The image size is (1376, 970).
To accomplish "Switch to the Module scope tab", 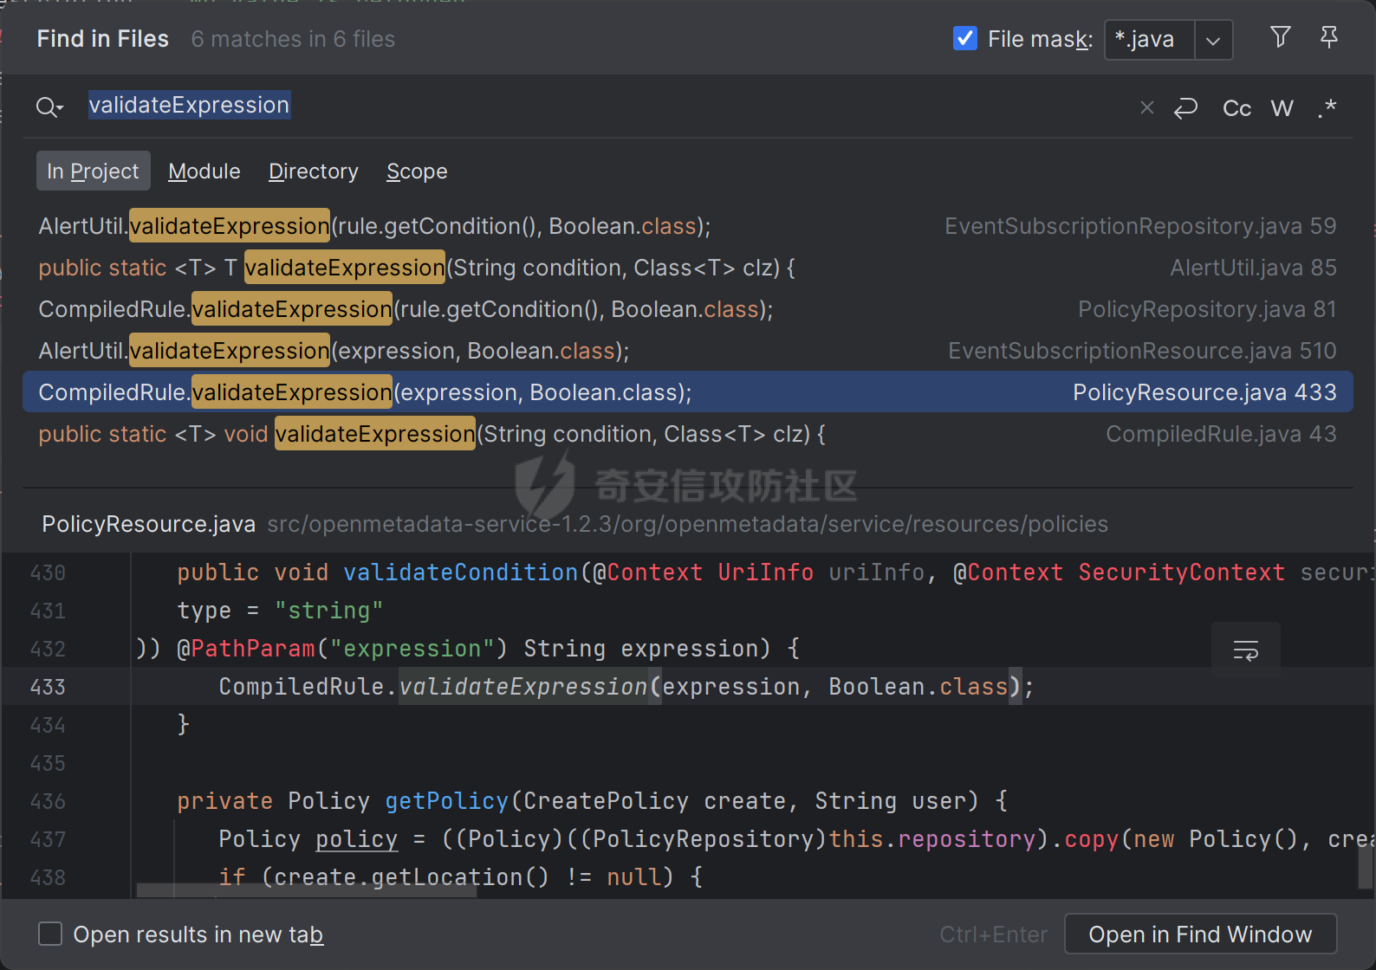I will (204, 171).
